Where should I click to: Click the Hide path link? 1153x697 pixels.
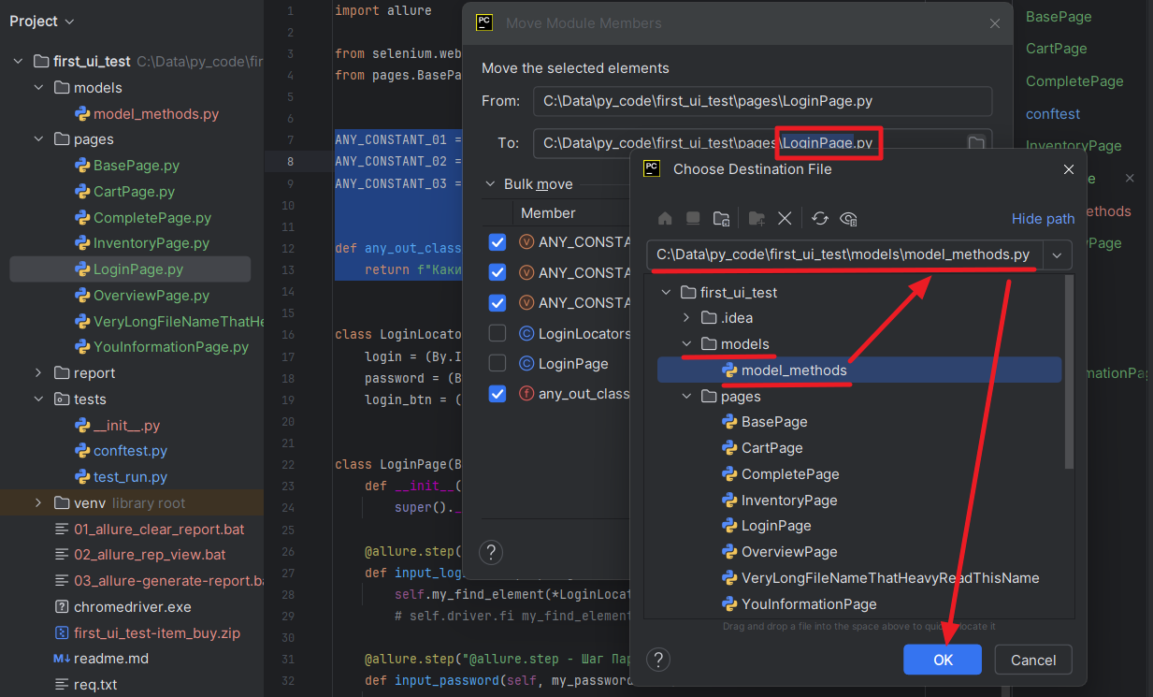pos(1043,218)
